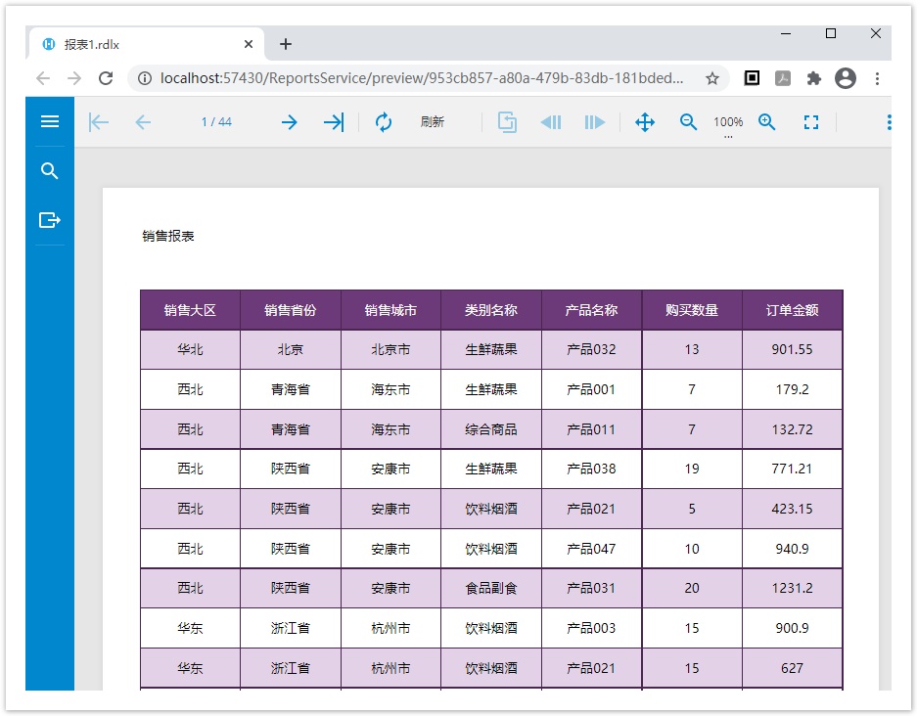Viewport: 917px width, 716px height.
Task: Open the 100% zoom level dropdown
Action: tap(728, 124)
